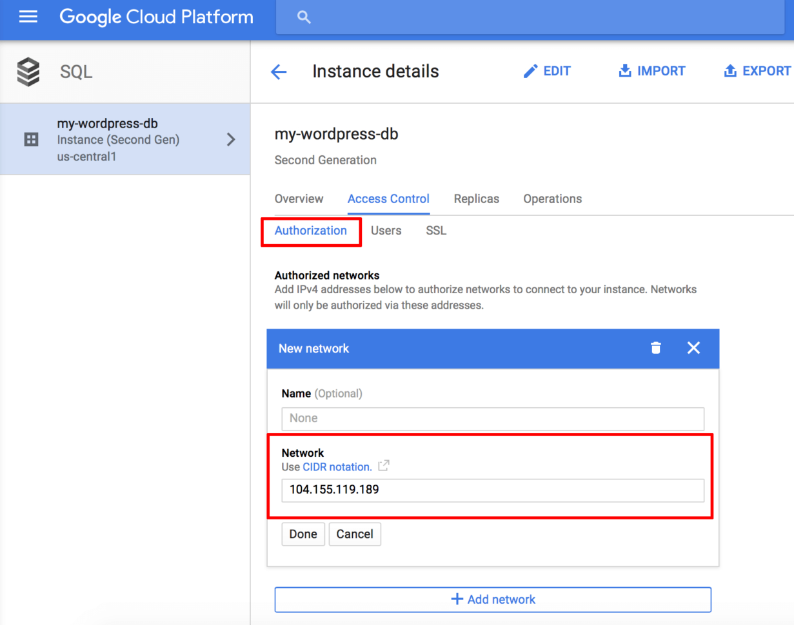
Task: Open the SSL sub-tab
Action: [436, 231]
